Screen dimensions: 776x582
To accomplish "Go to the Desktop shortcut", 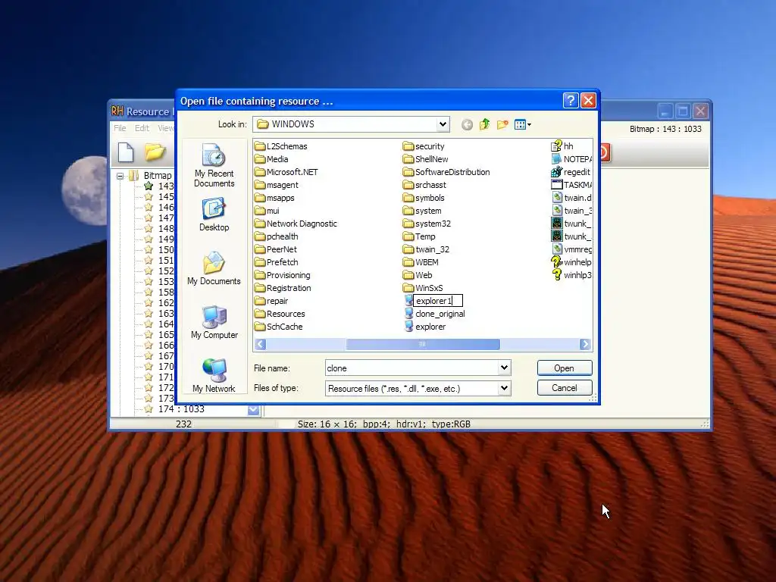I will 214,214.
